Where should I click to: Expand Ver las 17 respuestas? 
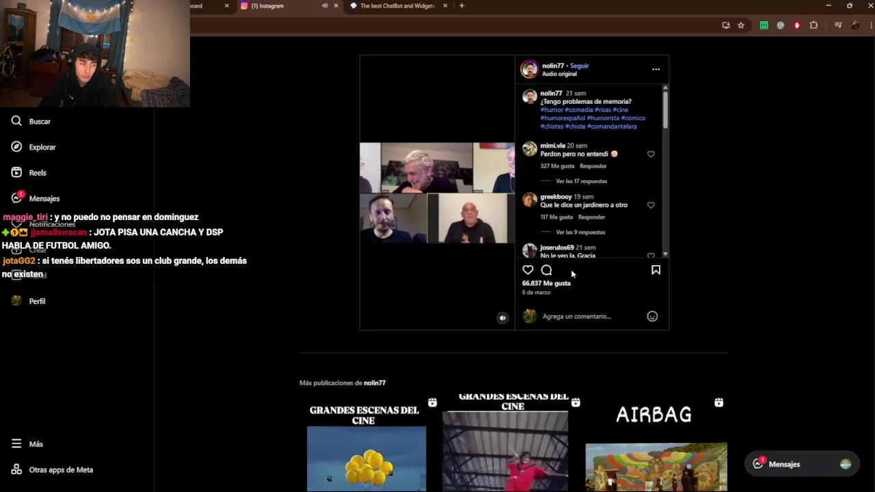click(581, 181)
